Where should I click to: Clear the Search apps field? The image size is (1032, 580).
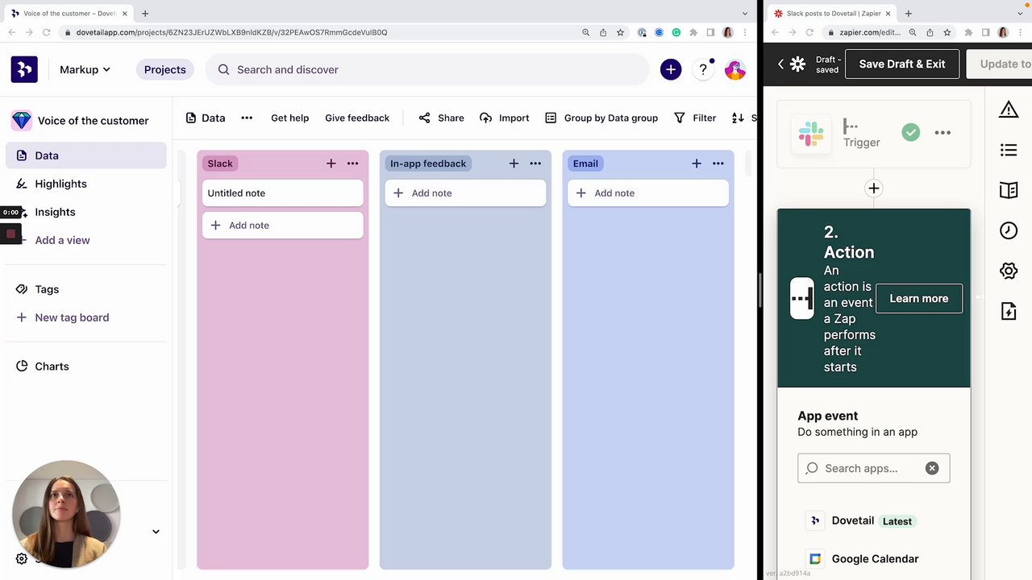click(932, 468)
